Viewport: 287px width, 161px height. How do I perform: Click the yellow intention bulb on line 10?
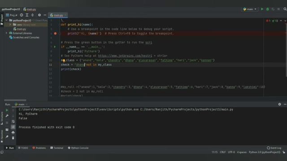coord(64,60)
